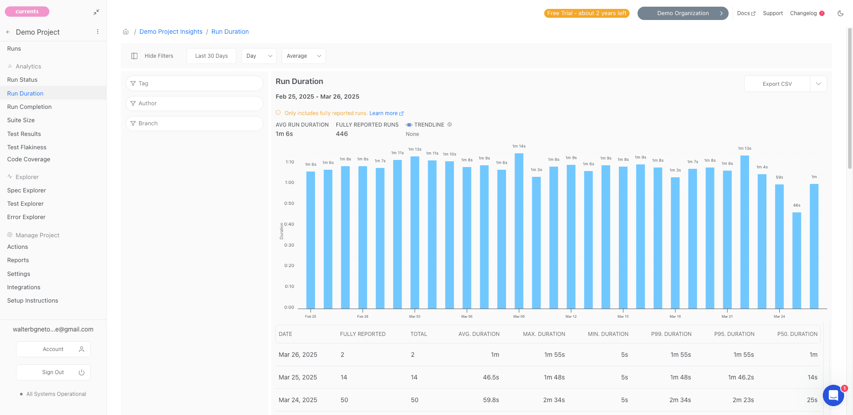Expand the Export CSV options chevron
Screen dimensions: 853x415
click(818, 84)
